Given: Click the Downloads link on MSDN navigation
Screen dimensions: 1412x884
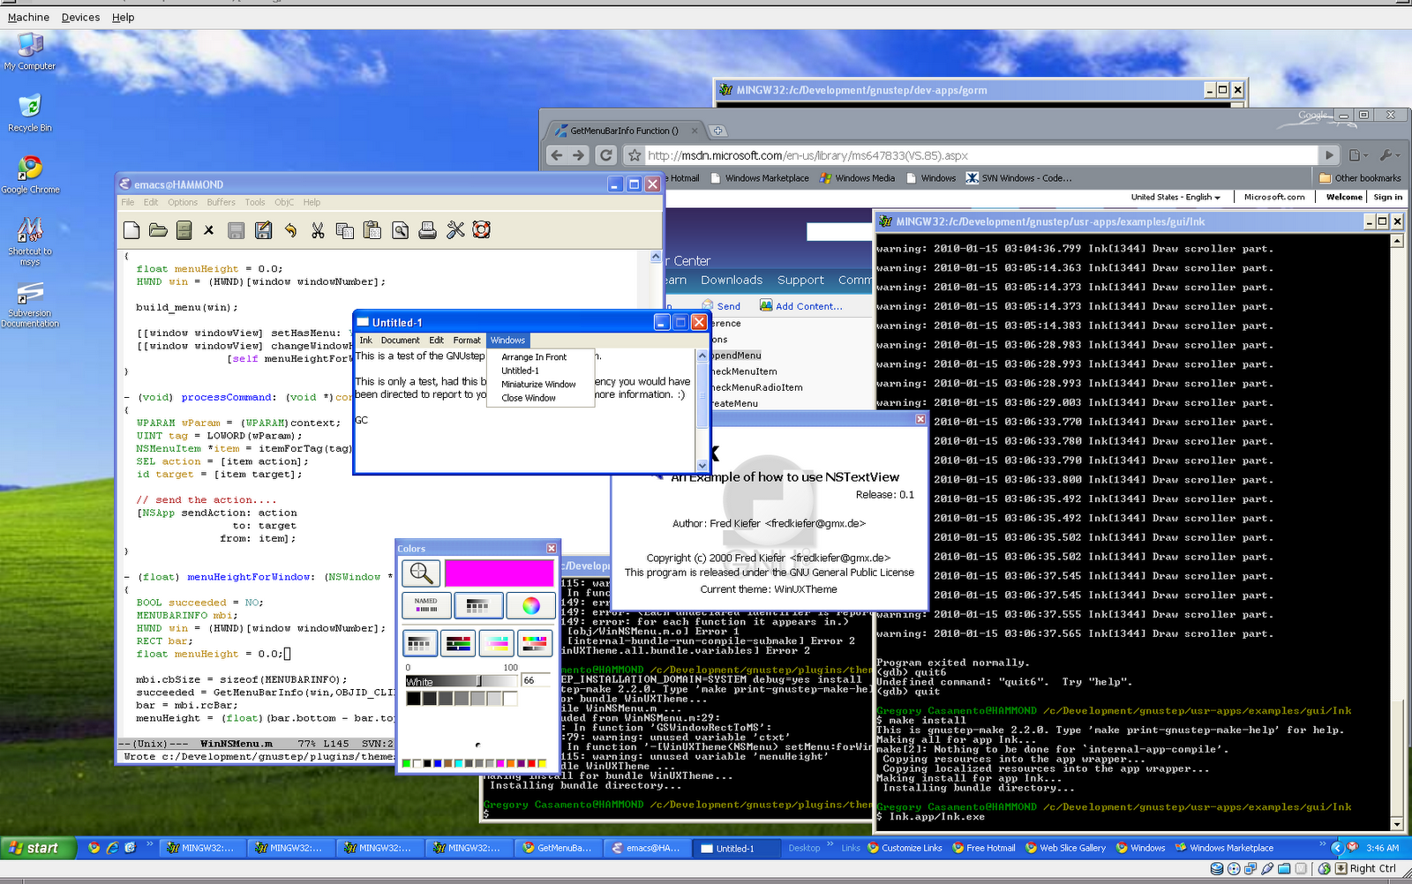Looking at the screenshot, I should 732,281.
